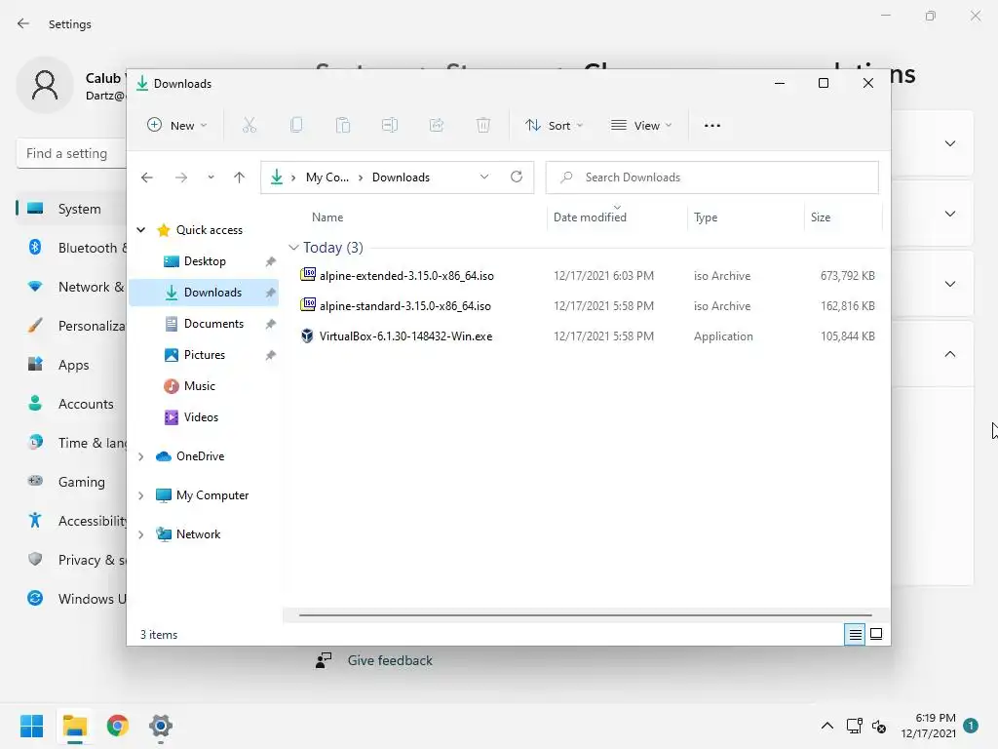Click the Rename icon in toolbar
998x749 pixels.
tap(390, 125)
